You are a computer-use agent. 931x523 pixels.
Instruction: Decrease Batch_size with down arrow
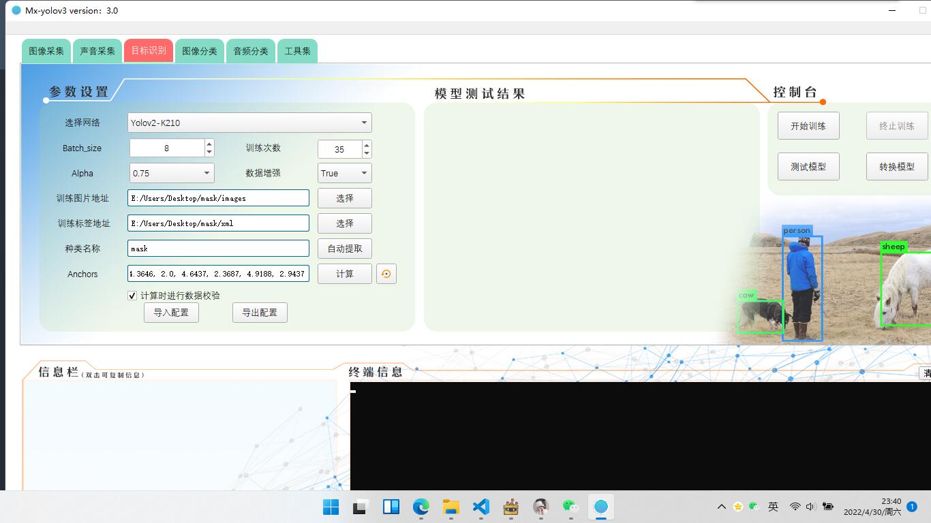click(x=209, y=153)
